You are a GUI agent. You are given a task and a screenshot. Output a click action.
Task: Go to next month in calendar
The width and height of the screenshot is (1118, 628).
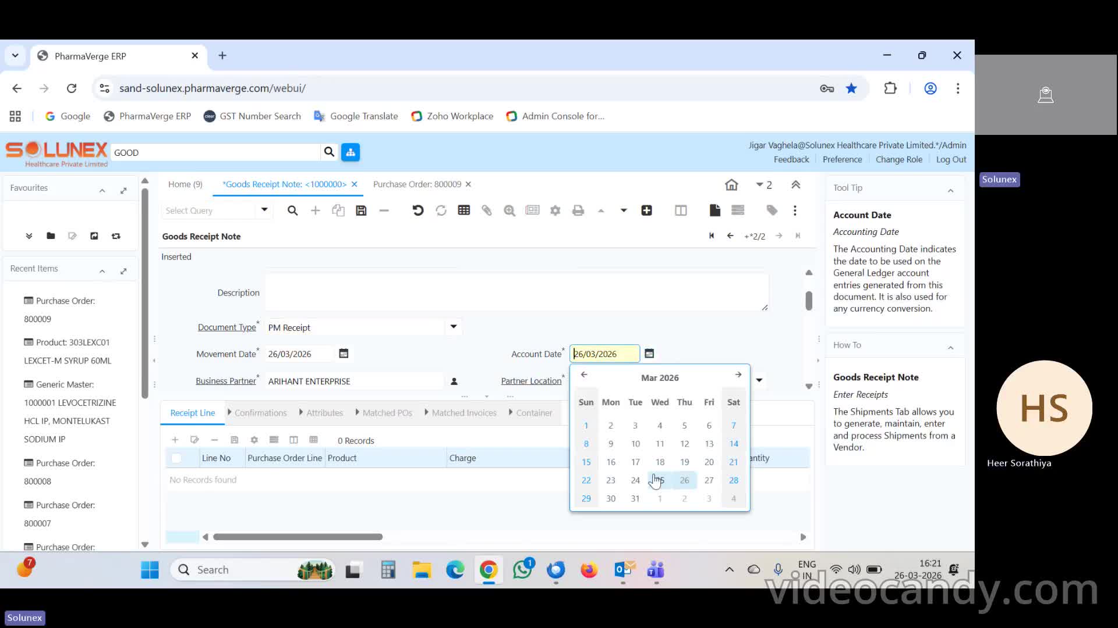click(x=738, y=375)
